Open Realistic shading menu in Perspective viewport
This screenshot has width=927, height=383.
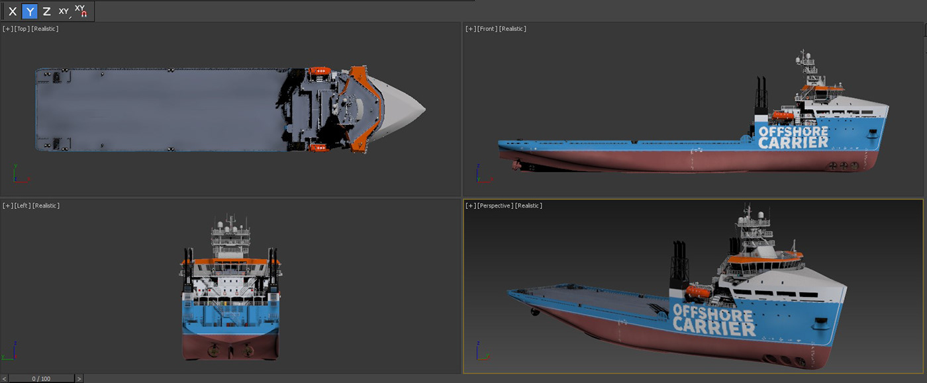(x=528, y=206)
